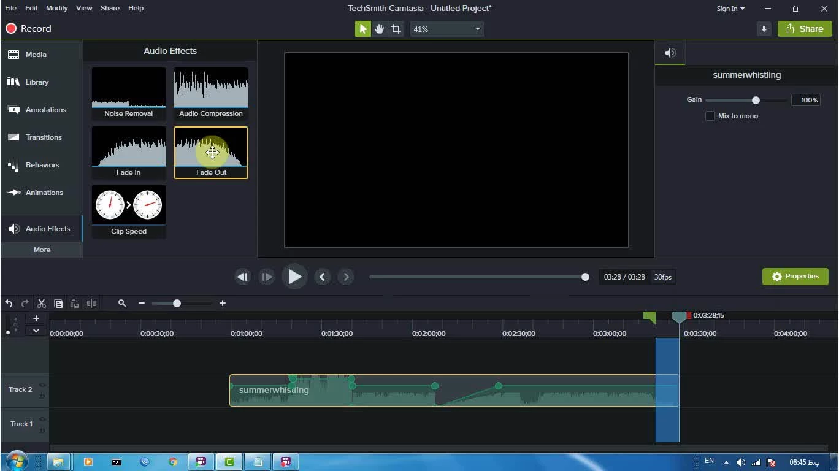Click the Cut scissors icon
This screenshot has height=471, width=839.
click(x=42, y=303)
